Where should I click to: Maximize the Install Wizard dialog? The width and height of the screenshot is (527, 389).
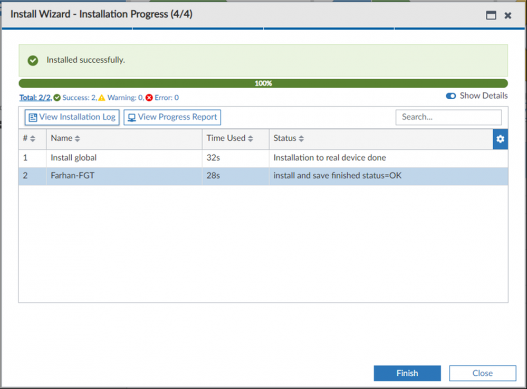coord(491,15)
